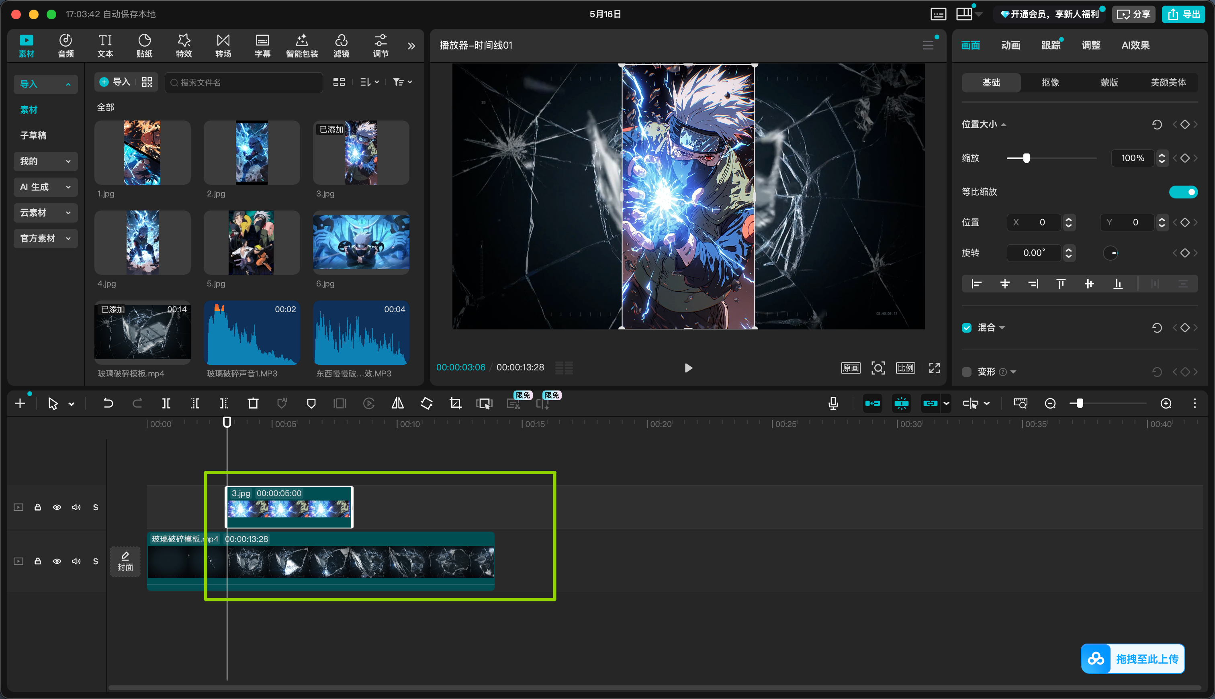The image size is (1215, 699).
Task: Click the 导入 import media button
Action: click(115, 82)
